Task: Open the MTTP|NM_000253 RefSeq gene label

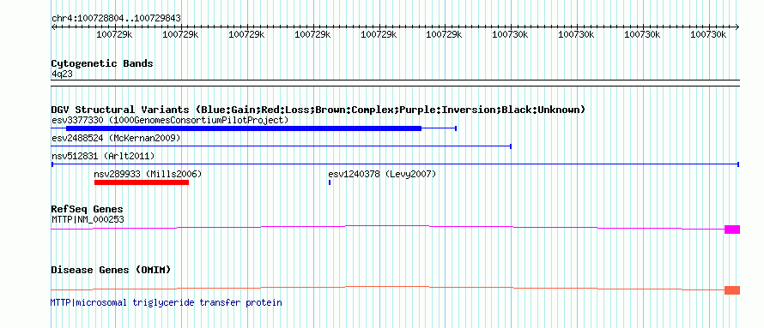Action: (x=88, y=219)
